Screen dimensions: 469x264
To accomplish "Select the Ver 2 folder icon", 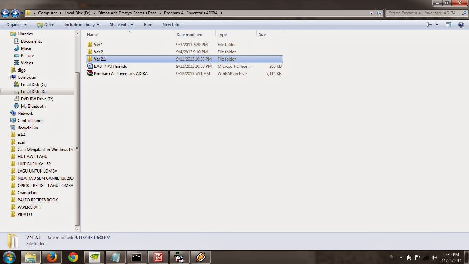I will pyautogui.click(x=90, y=52).
